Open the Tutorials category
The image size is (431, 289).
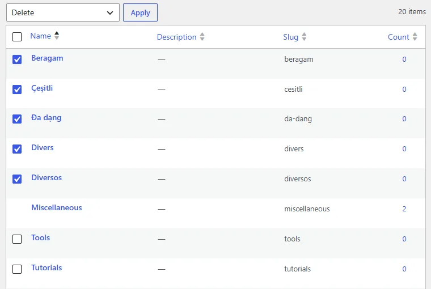[x=47, y=267]
